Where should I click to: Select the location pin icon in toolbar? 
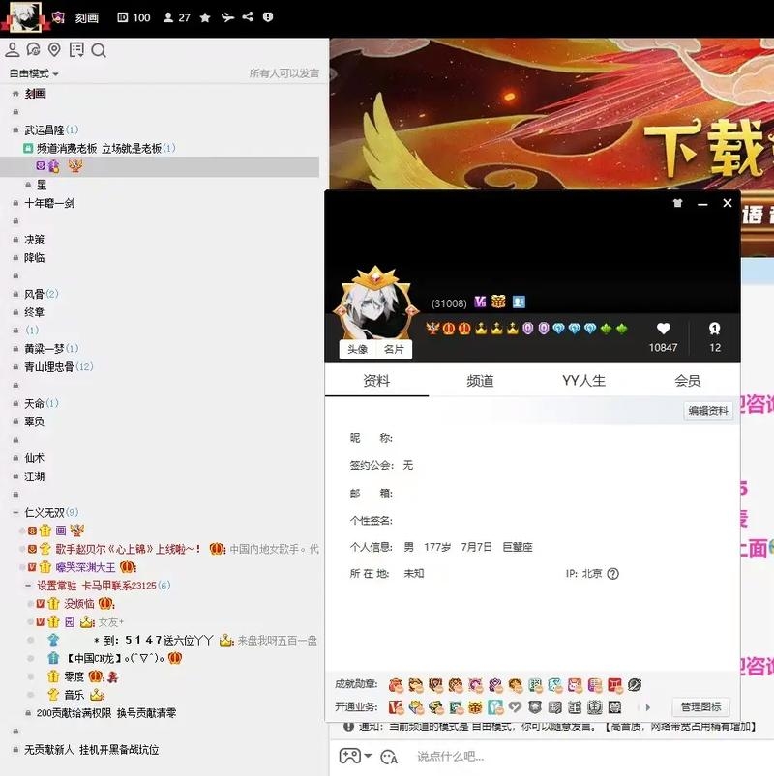tap(53, 49)
